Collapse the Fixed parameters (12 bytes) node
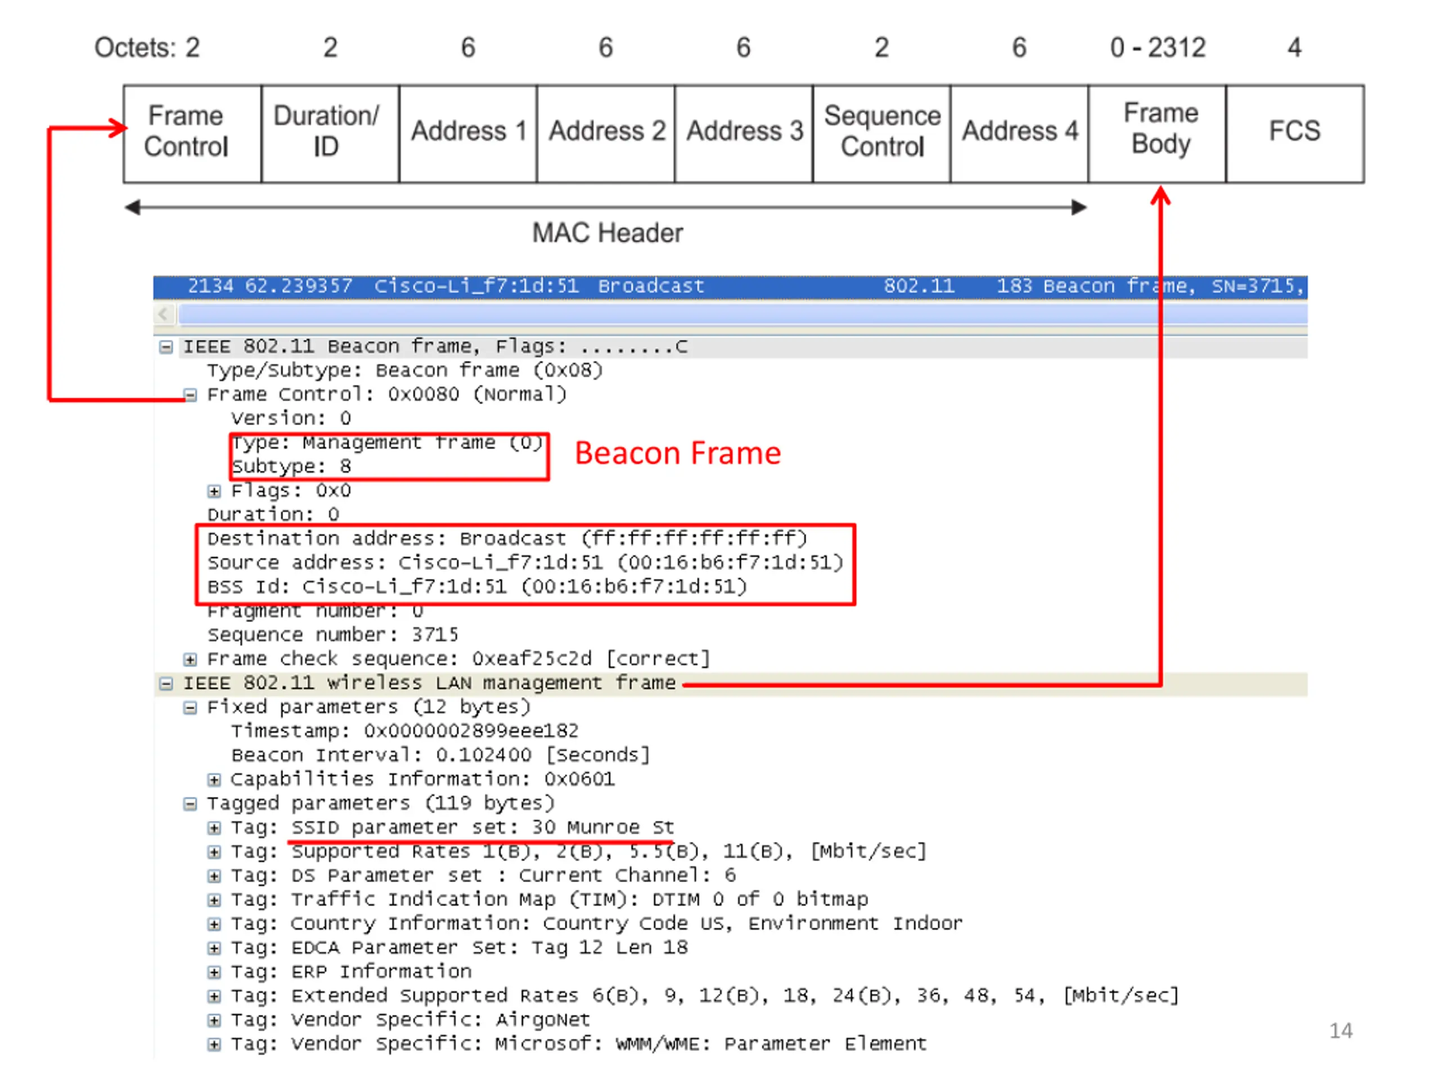 (x=190, y=708)
